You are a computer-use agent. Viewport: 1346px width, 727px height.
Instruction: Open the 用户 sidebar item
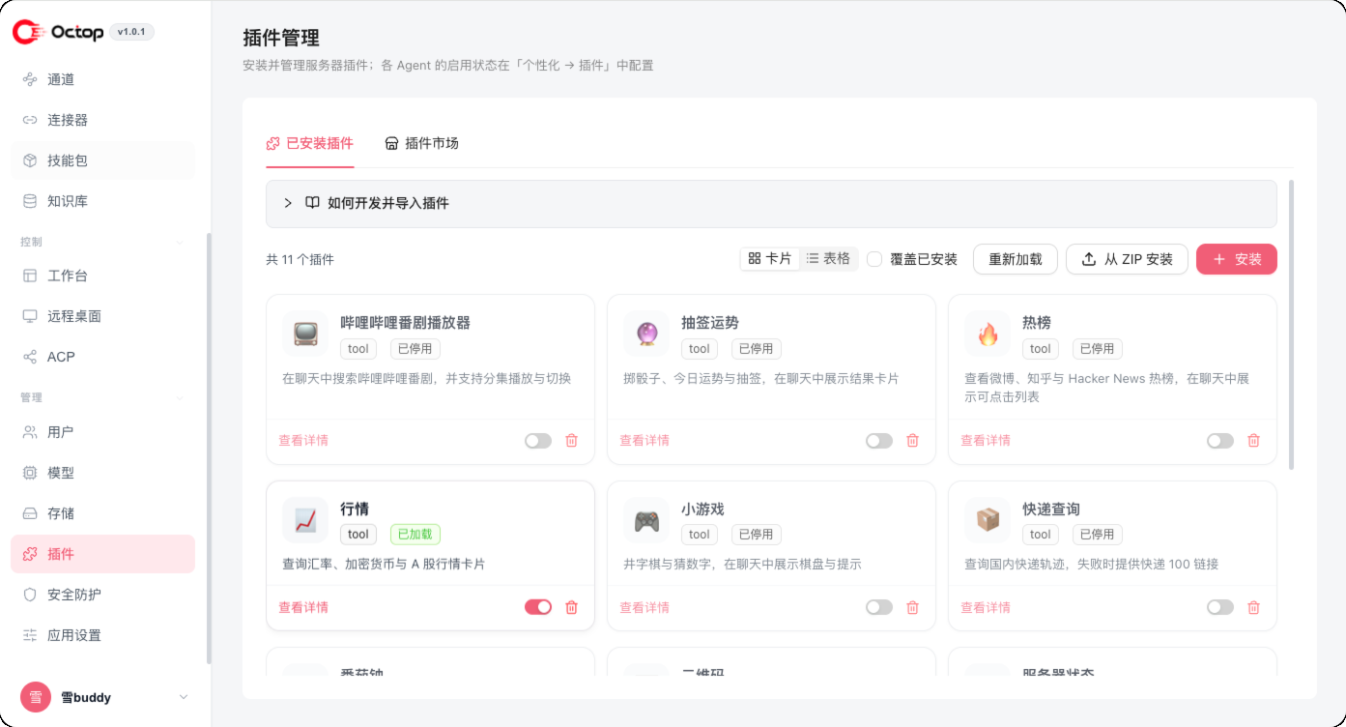[102, 432]
